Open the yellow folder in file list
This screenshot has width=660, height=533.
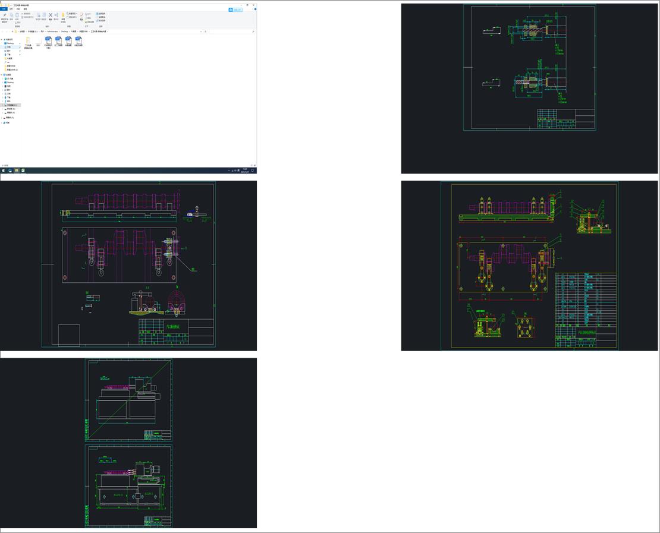28,40
